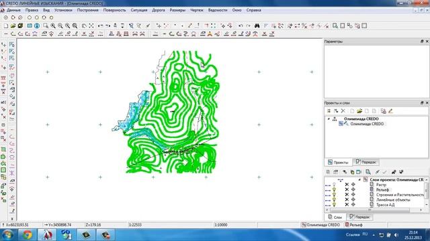Click the X delete icon in Projects toolbar
Viewport: 430px width, 241px height.
tap(343, 111)
